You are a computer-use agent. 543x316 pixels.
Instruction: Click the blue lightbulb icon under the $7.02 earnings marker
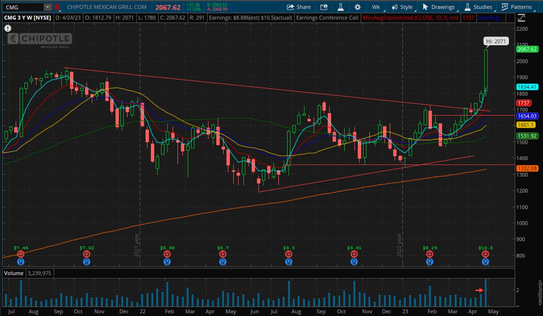[87, 262]
